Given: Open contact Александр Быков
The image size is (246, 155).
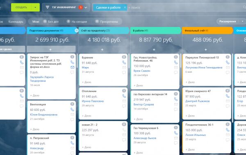Looking at the screenshot, I should [145, 138].
